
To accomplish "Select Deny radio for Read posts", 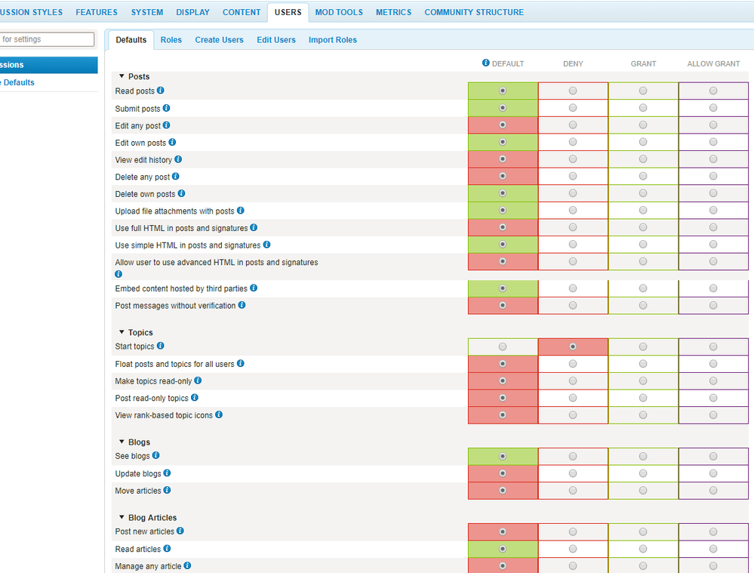I will (573, 91).
